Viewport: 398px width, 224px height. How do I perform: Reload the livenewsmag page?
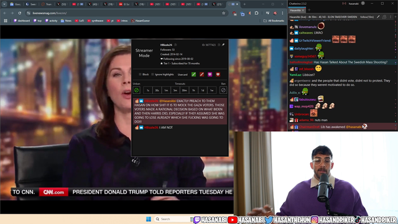(19, 13)
